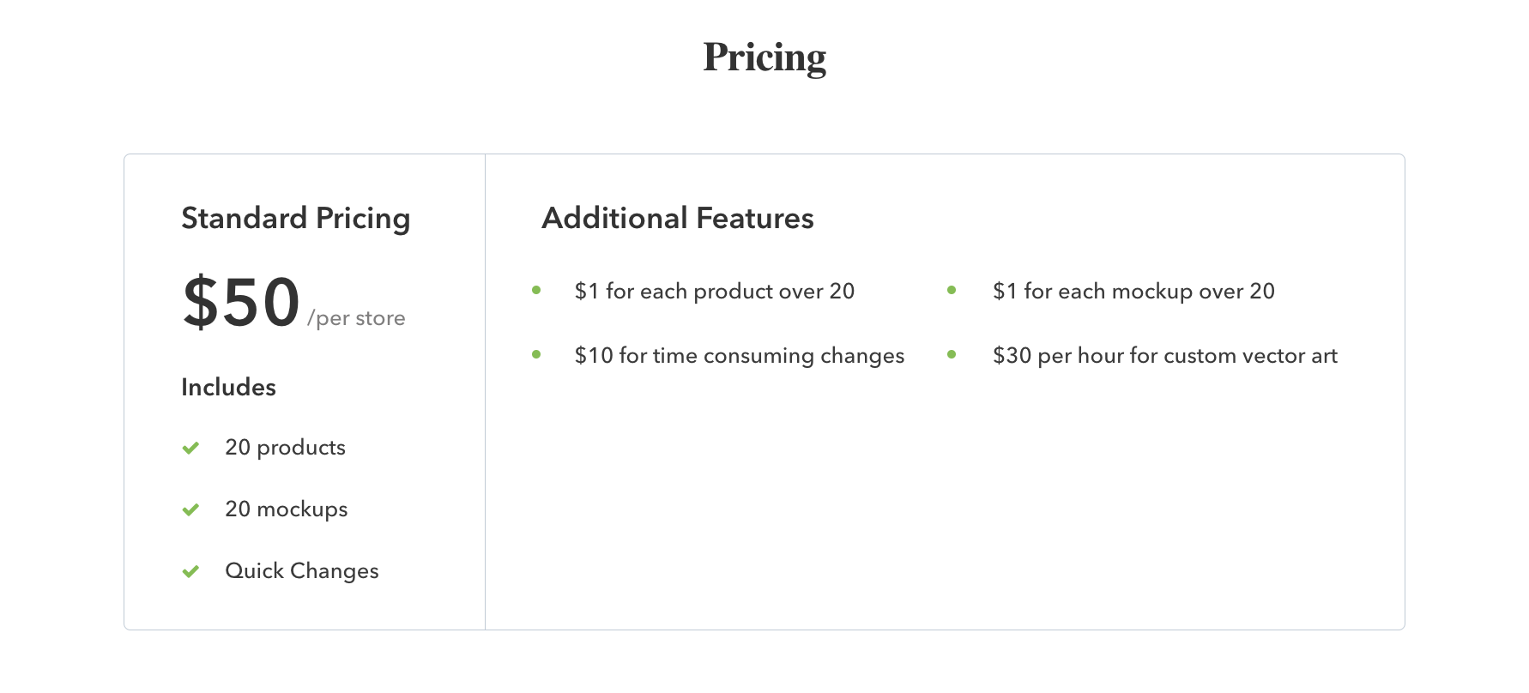
Task: Click the Quick Changes text
Action: pyautogui.click(x=301, y=570)
